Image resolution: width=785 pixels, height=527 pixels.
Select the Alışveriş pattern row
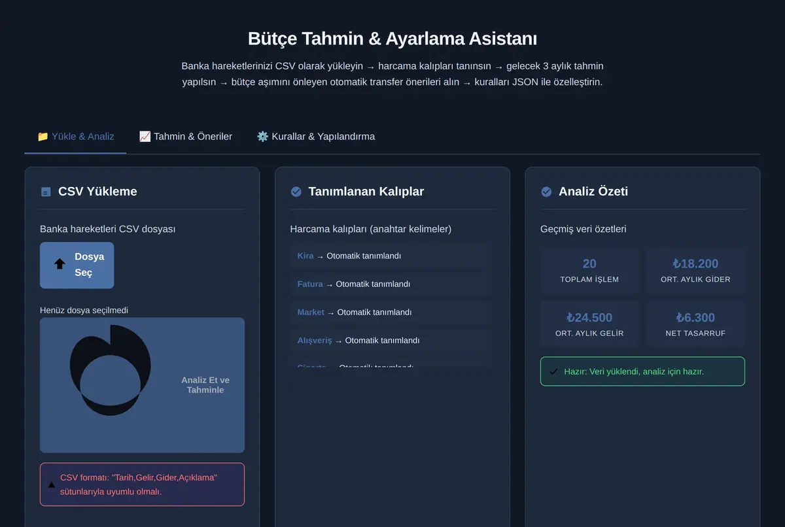[391, 340]
